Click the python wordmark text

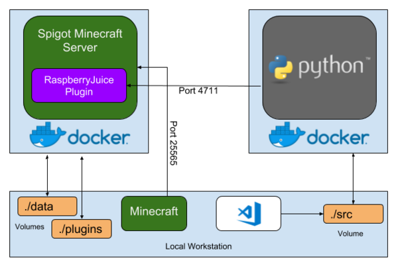click(331, 66)
